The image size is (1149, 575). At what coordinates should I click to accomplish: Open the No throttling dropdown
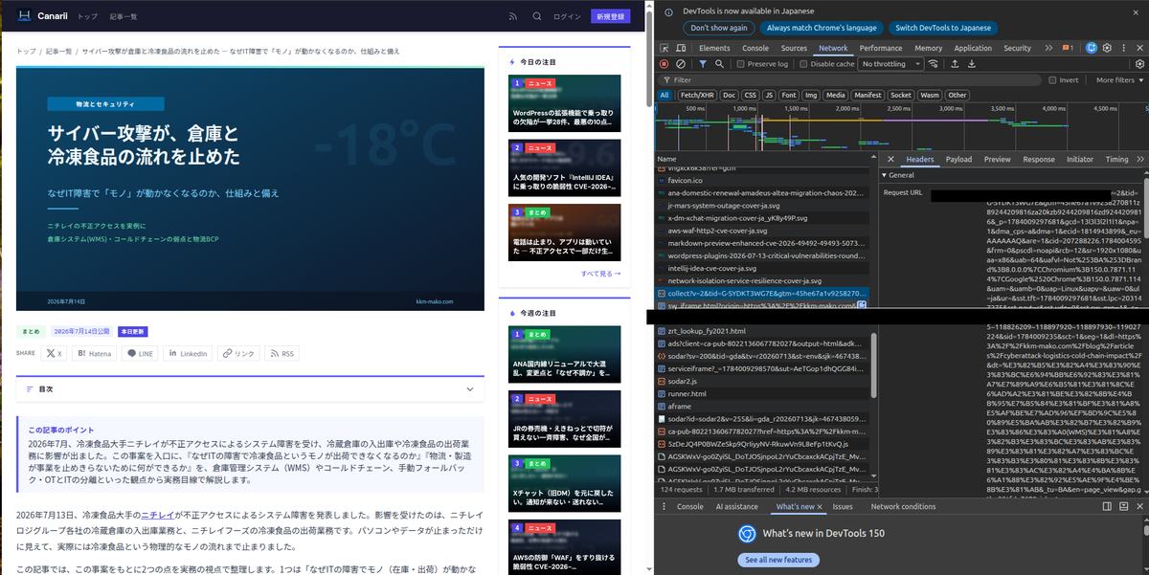[890, 64]
